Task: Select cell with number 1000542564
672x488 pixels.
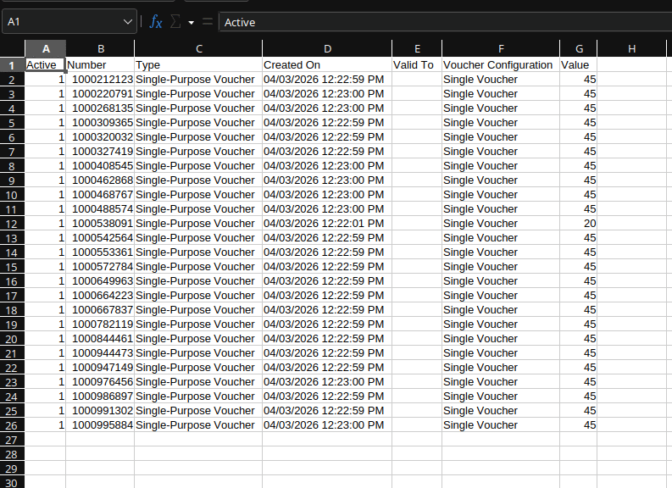Action: (x=100, y=238)
